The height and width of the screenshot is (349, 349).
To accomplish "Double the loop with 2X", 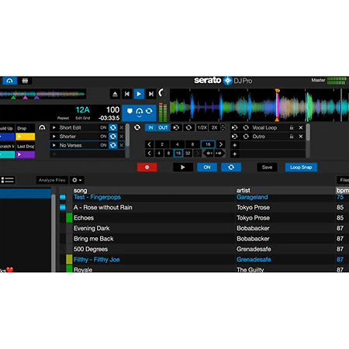I will pos(214,128).
